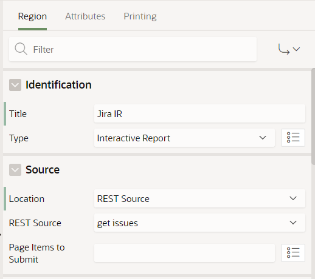This screenshot has height=279, width=315.
Task: Open the Printing tab
Action: tap(140, 16)
